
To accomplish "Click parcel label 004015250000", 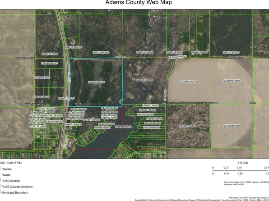I will (x=175, y=52).
